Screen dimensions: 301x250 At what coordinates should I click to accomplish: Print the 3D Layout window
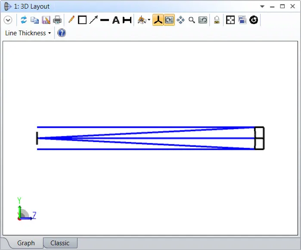[57, 20]
